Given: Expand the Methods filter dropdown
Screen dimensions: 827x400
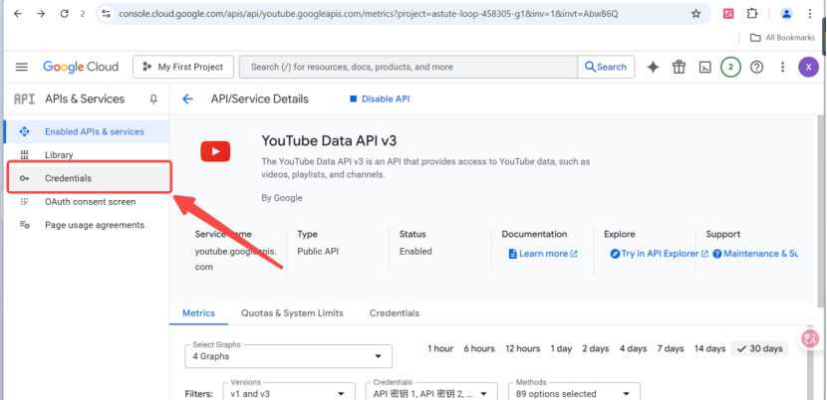Looking at the screenshot, I should pyautogui.click(x=574, y=393).
